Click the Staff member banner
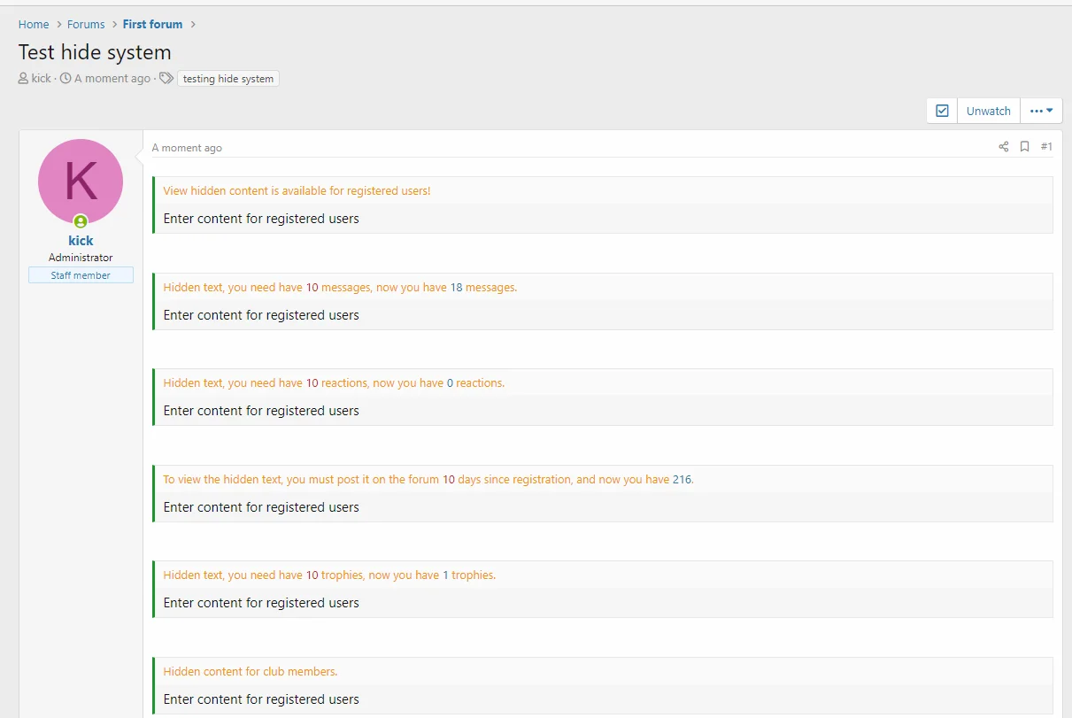 point(81,274)
